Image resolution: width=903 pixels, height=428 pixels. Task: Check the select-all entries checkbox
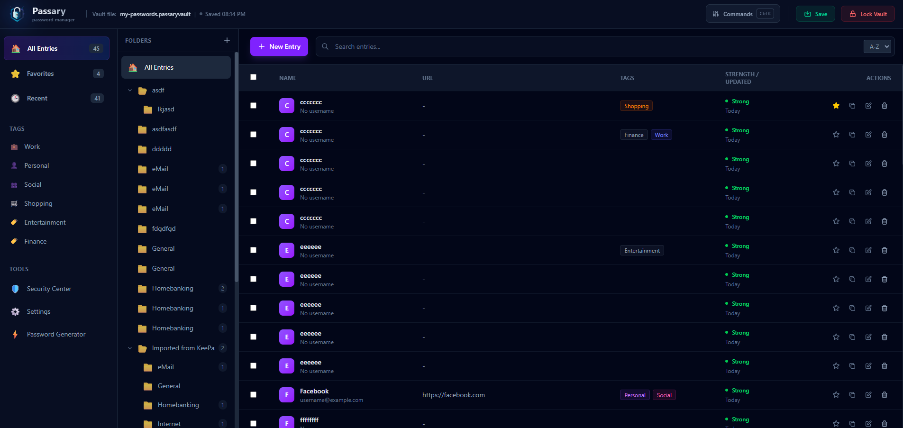(x=253, y=77)
